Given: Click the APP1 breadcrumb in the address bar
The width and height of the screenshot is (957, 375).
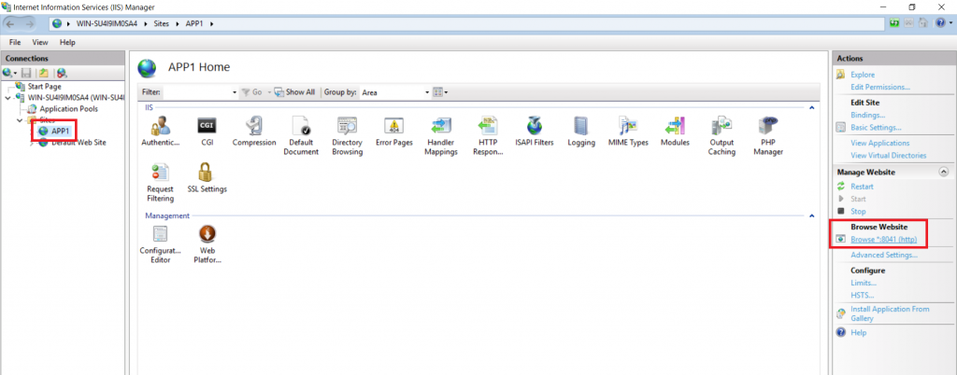Looking at the screenshot, I should click(195, 23).
